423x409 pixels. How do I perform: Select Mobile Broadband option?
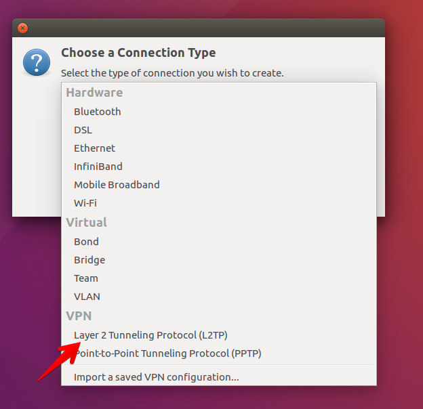click(x=219, y=185)
